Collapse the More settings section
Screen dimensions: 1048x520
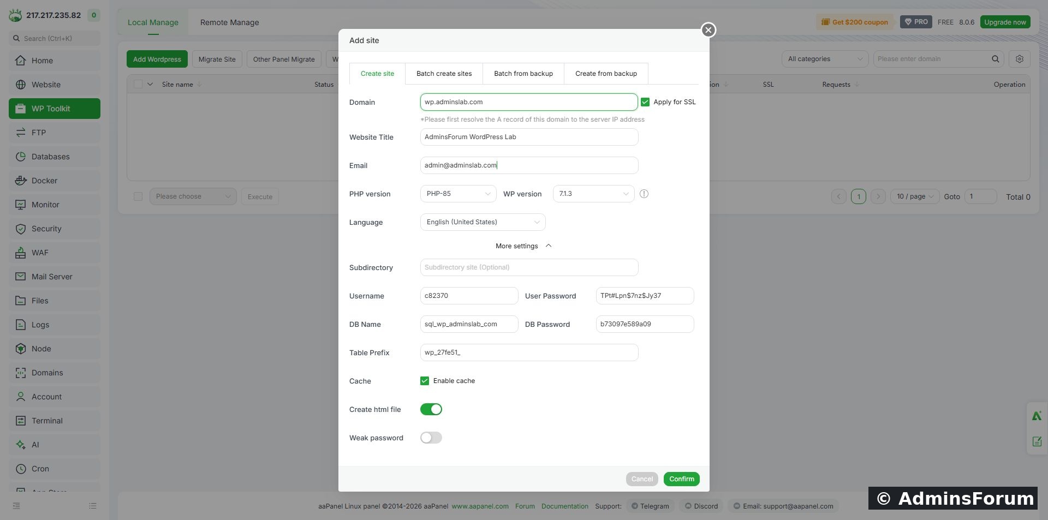[523, 246]
